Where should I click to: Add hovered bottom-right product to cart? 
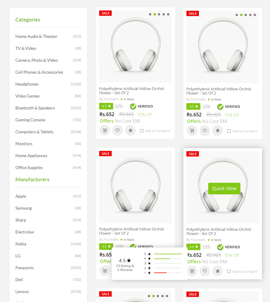pyautogui.click(x=192, y=271)
